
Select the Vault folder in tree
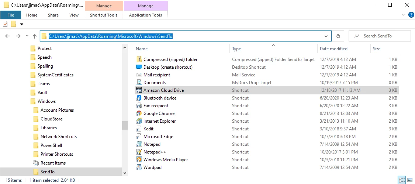(42, 93)
